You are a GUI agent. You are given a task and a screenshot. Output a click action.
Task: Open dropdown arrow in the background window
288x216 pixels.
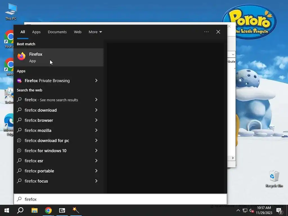[x=233, y=55]
